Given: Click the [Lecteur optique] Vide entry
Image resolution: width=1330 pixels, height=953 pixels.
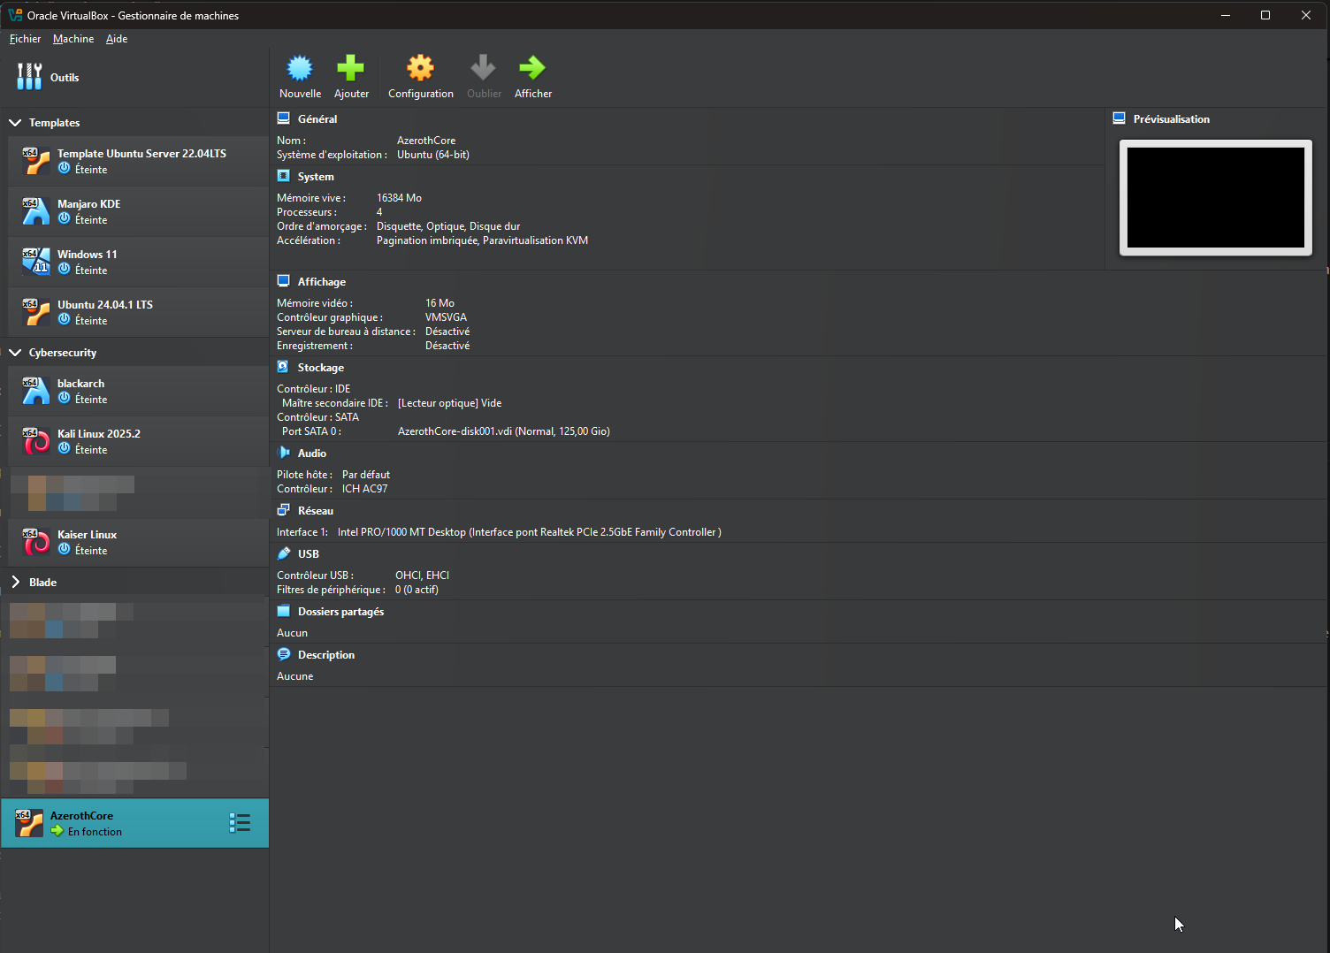Looking at the screenshot, I should pos(449,403).
